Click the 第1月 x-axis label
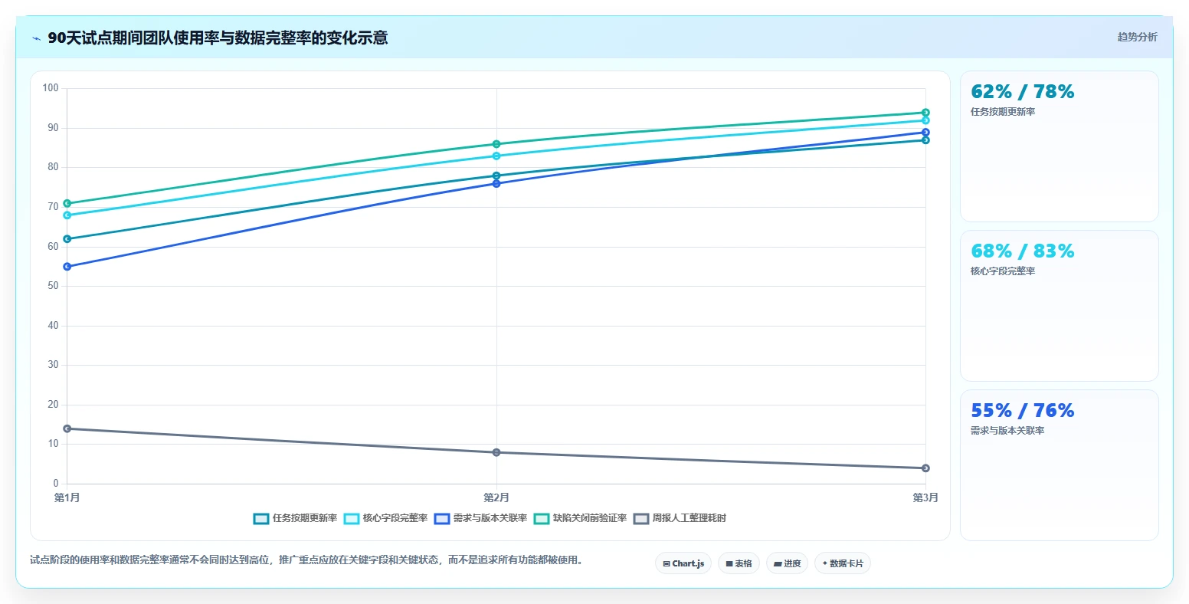The image size is (1189, 604). click(x=67, y=498)
